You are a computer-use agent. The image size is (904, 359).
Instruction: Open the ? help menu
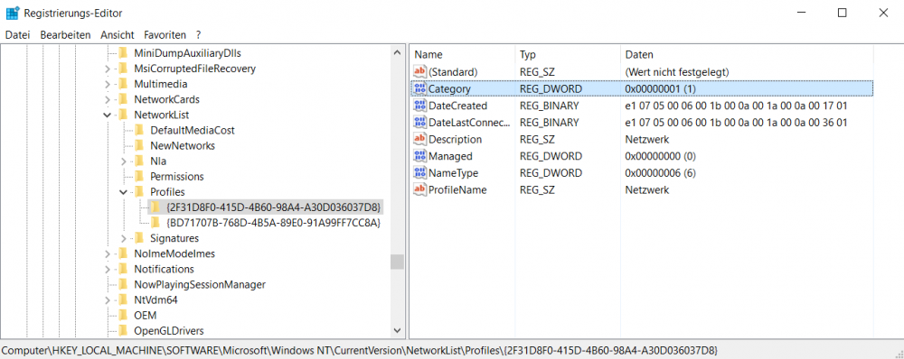(x=198, y=34)
